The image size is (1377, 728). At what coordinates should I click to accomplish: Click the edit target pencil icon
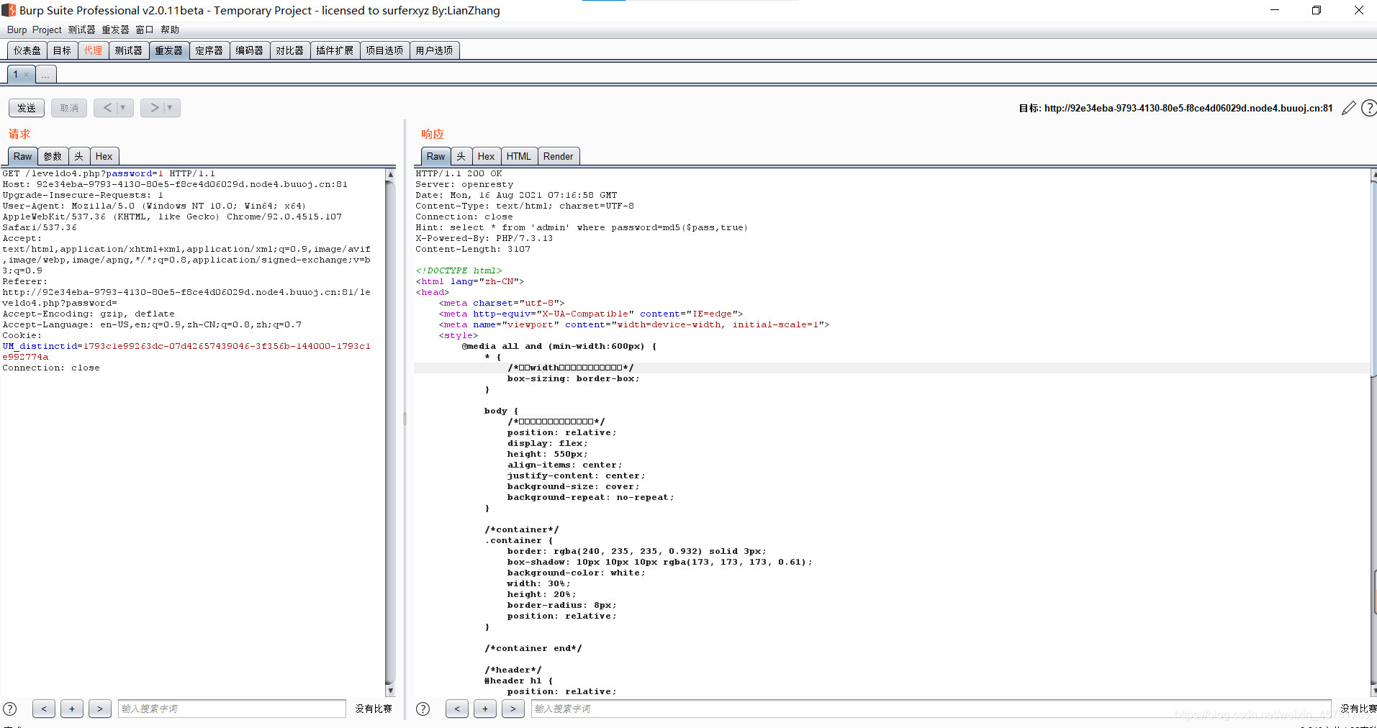(1349, 108)
